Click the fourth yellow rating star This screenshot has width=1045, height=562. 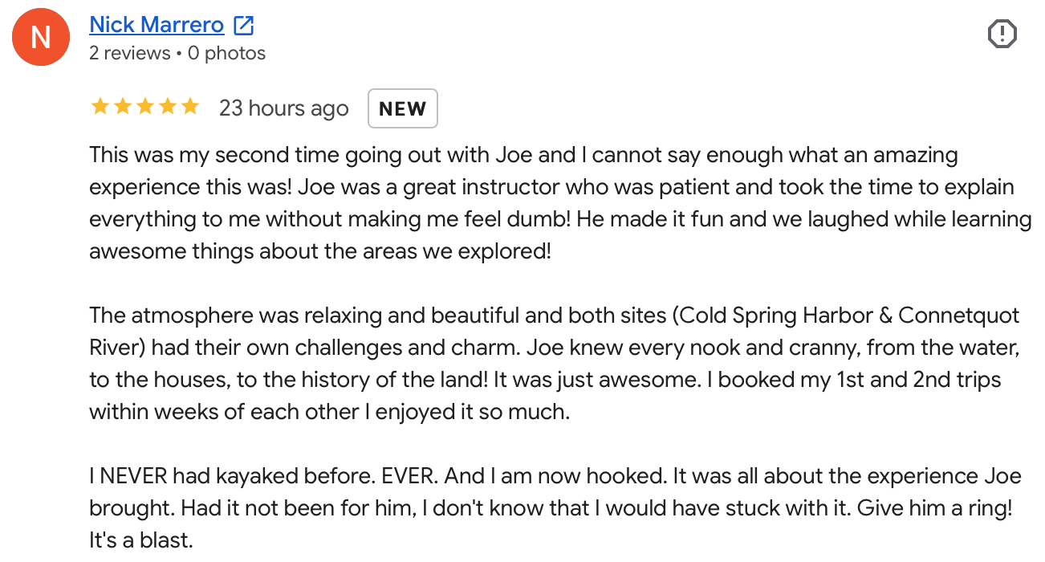[167, 107]
